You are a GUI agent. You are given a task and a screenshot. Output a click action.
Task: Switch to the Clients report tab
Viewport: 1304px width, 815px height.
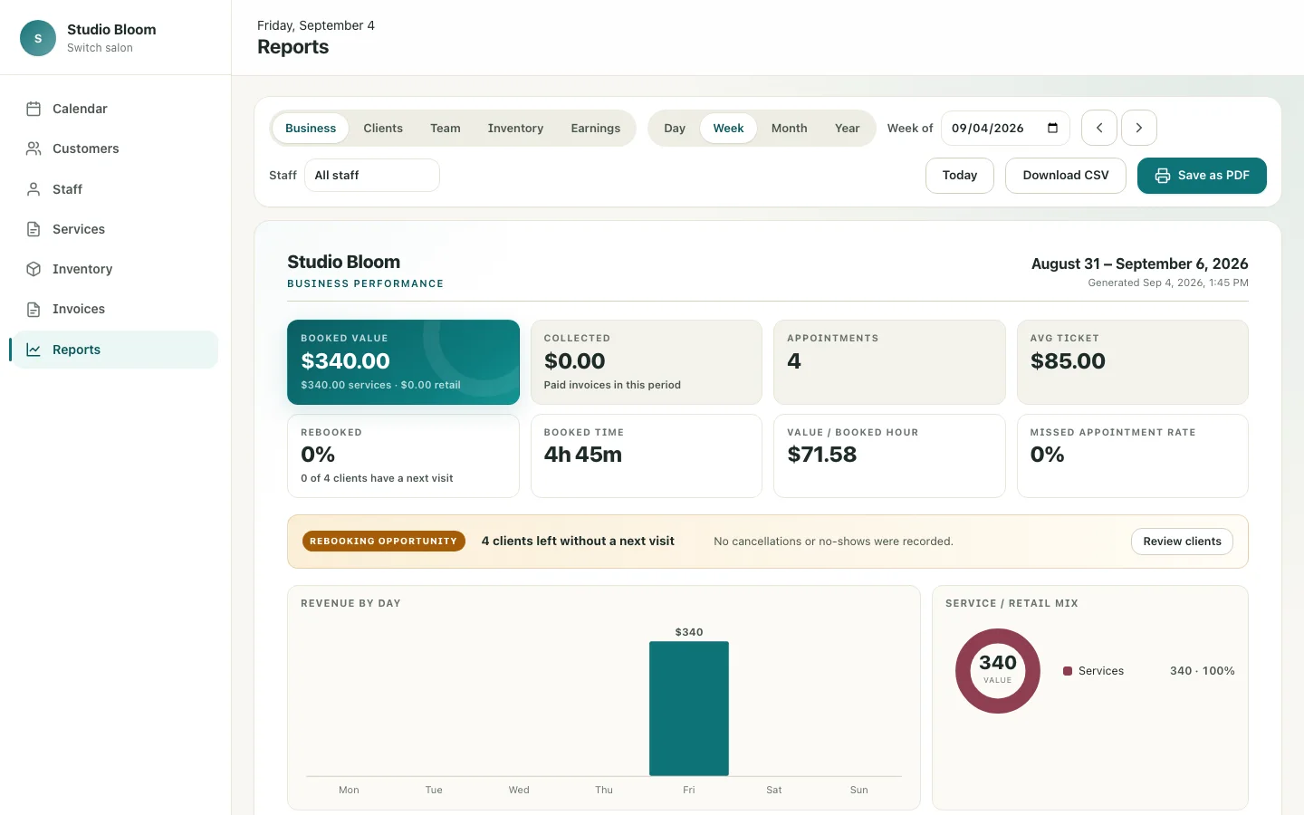click(x=383, y=129)
